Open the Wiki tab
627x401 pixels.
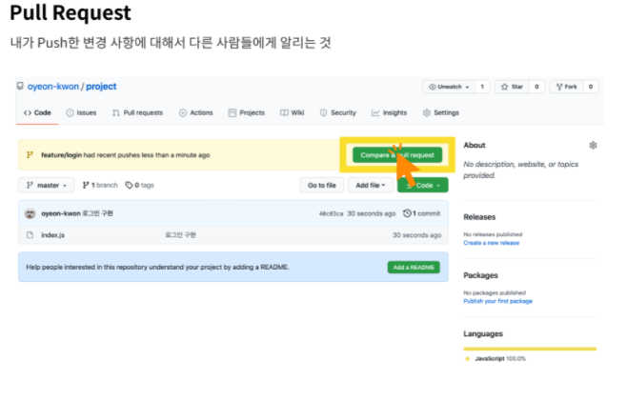[293, 112]
